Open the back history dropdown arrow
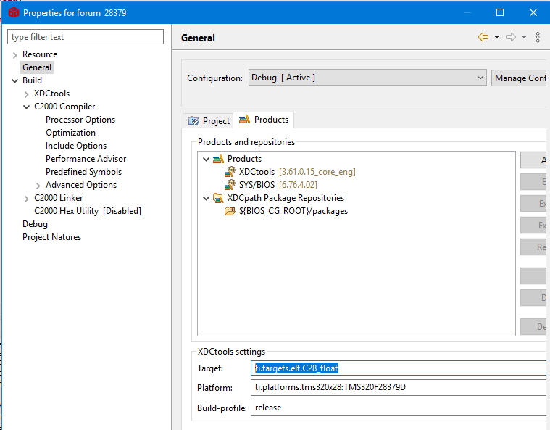This screenshot has height=430, width=550. (496, 37)
